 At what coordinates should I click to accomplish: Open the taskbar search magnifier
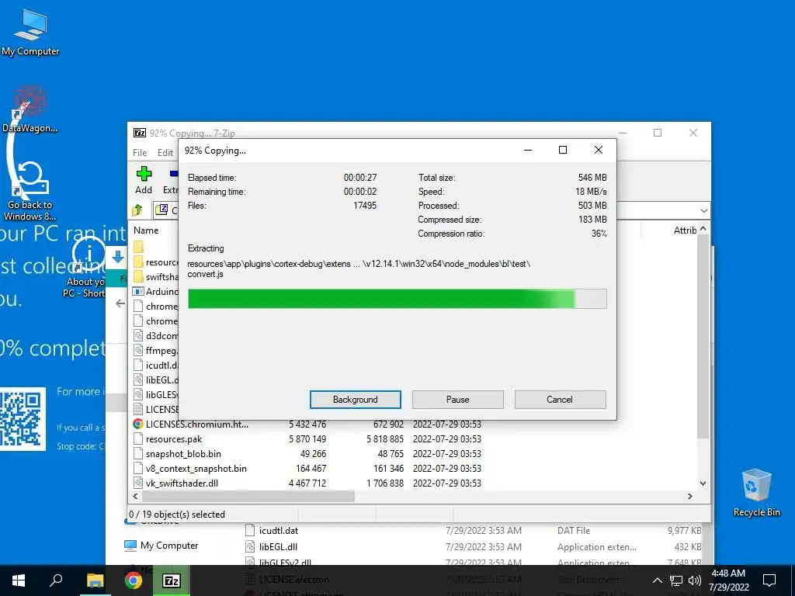click(56, 580)
